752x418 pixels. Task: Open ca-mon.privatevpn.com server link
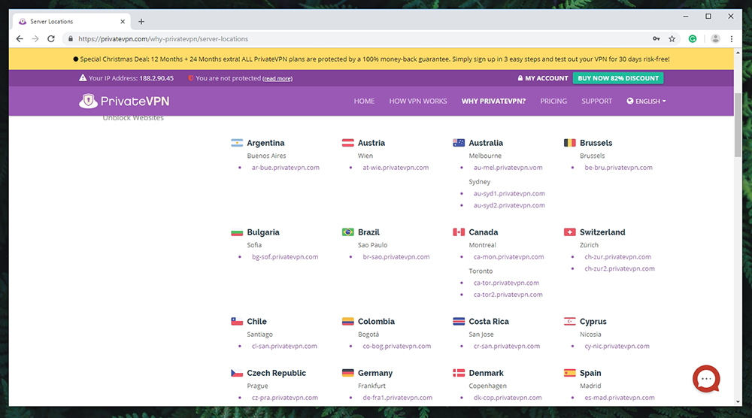508,257
